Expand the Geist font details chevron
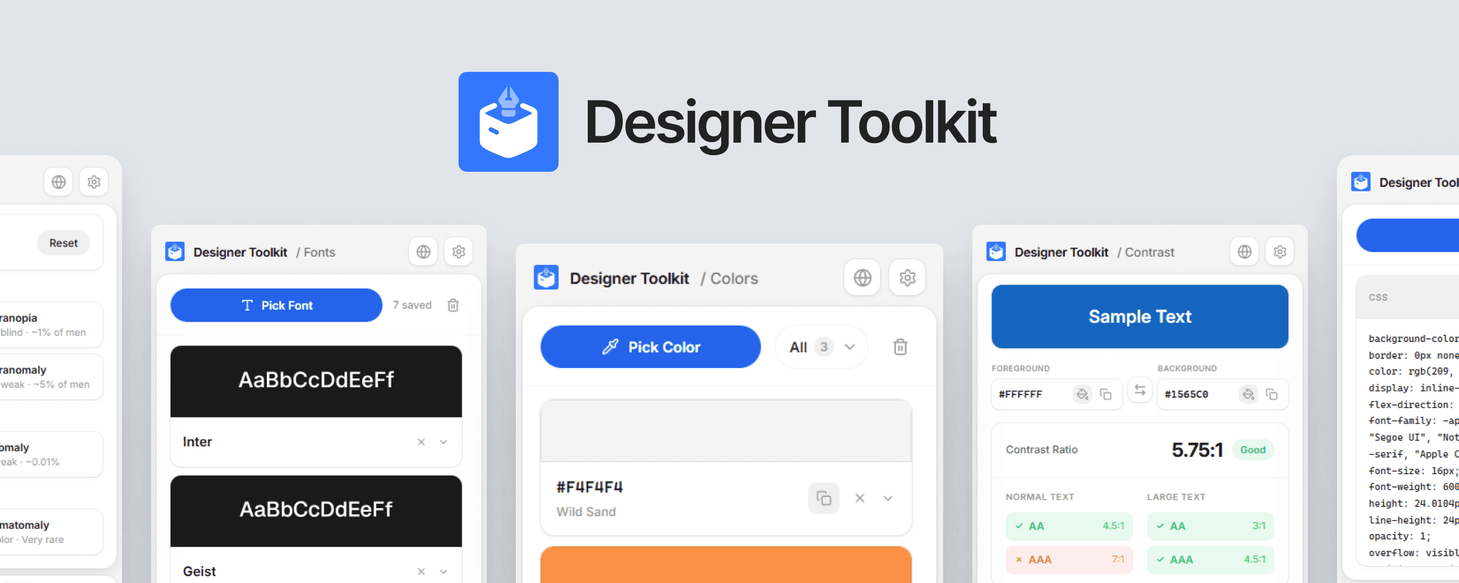1459x583 pixels. pyautogui.click(x=443, y=572)
